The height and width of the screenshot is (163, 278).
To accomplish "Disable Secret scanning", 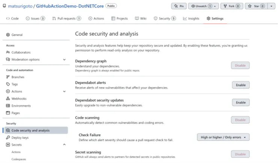I will pos(240,154).
